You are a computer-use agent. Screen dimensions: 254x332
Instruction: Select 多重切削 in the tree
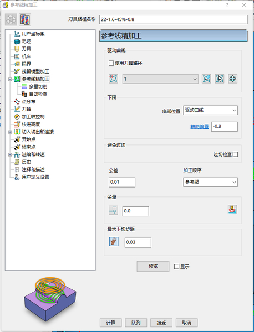click(x=38, y=87)
